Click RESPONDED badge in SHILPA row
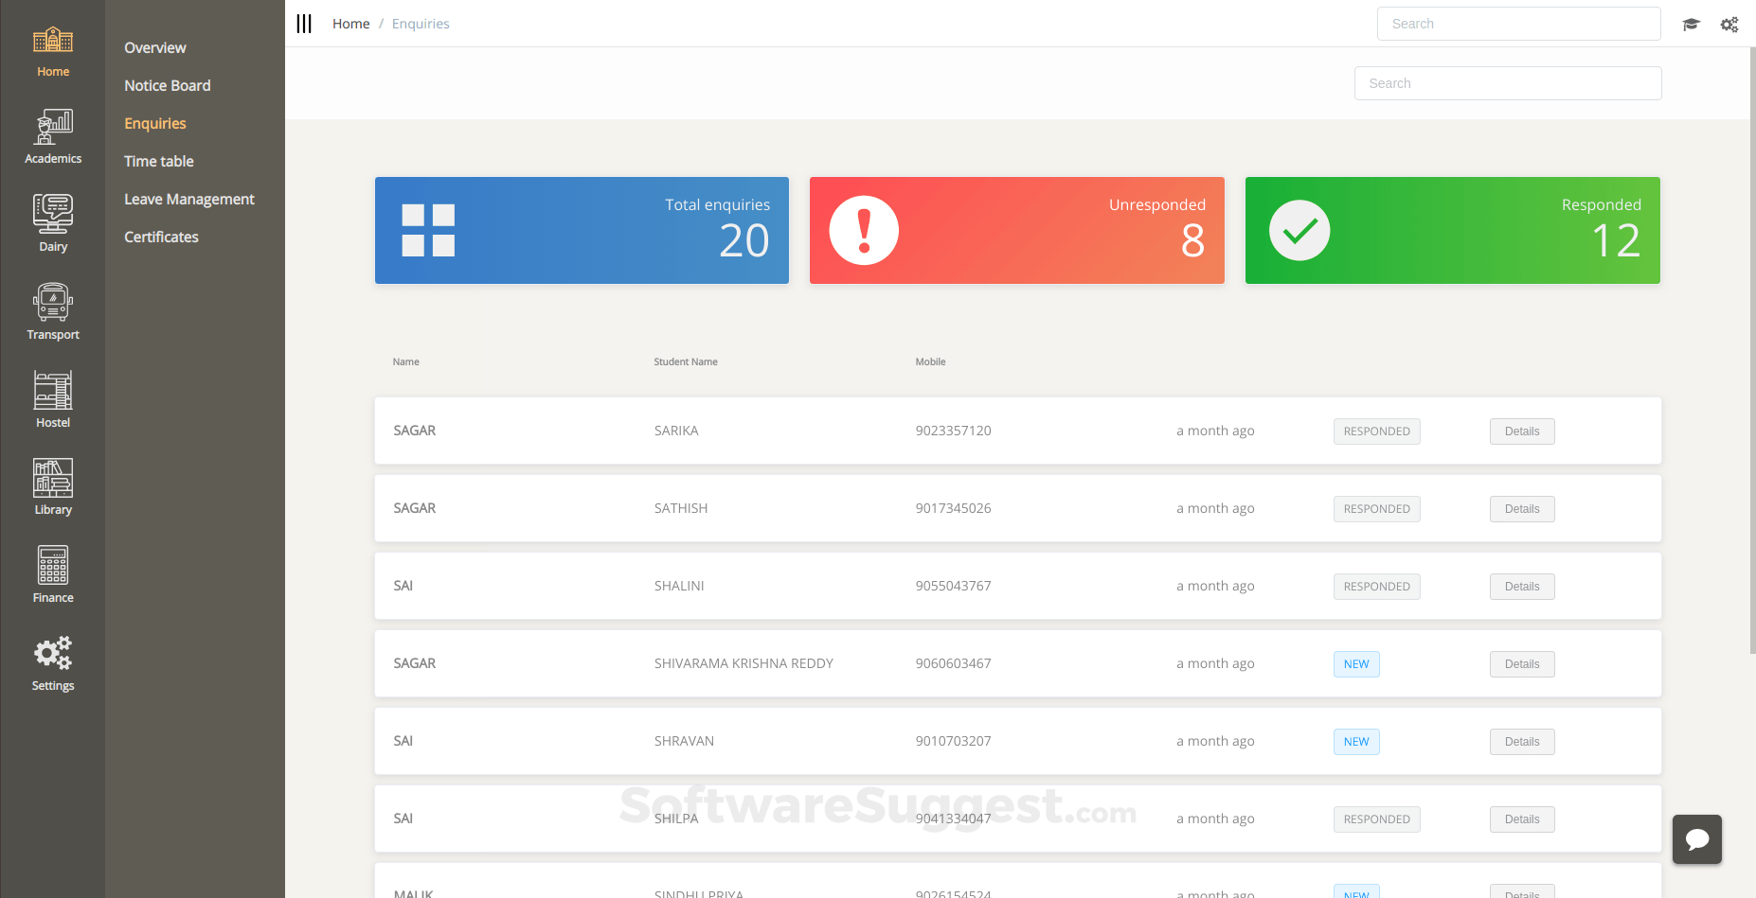The height and width of the screenshot is (898, 1756). pos(1376,819)
